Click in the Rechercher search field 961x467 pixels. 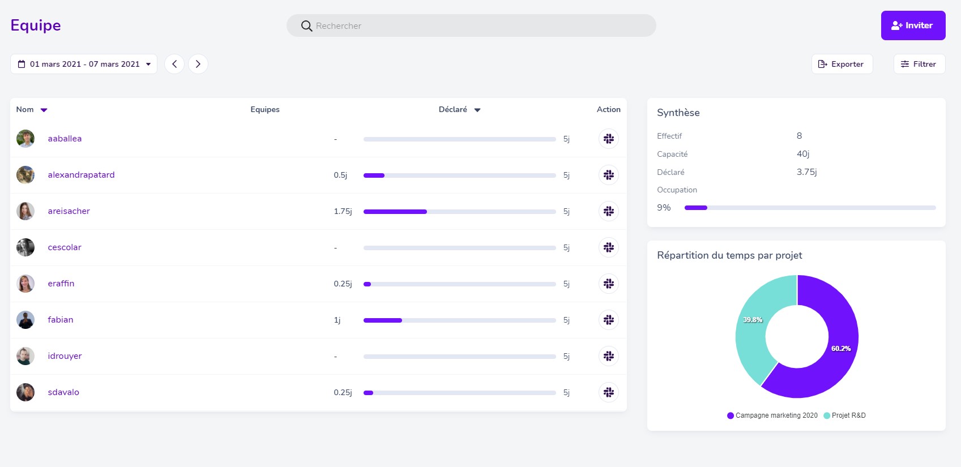click(481, 26)
